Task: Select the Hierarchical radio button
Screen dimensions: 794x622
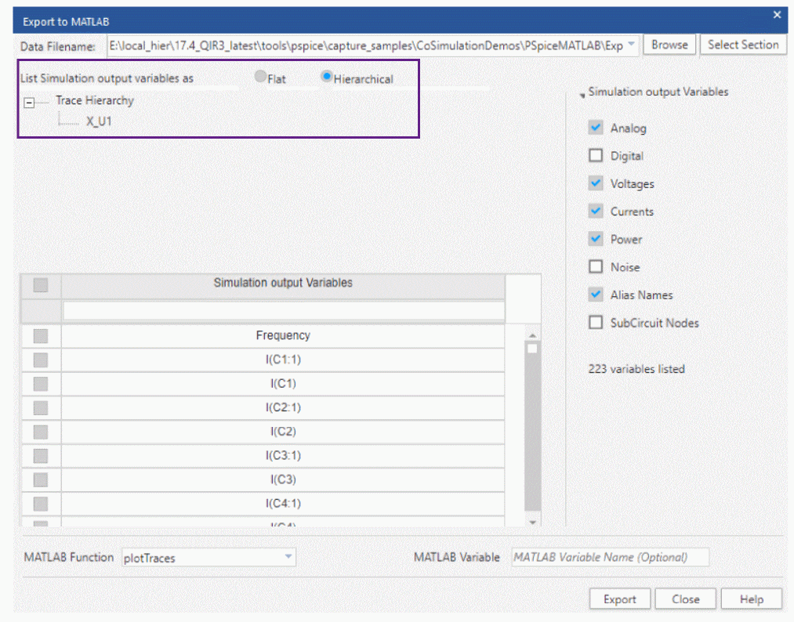Action: pyautogui.click(x=327, y=77)
